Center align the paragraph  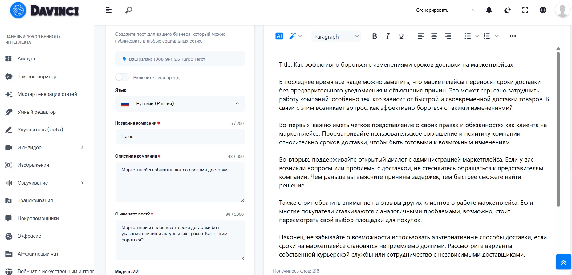point(434,36)
